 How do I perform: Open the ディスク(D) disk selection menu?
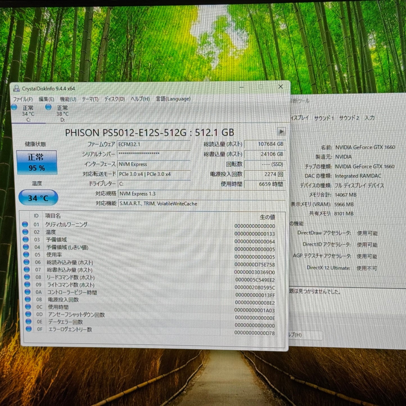114,99
